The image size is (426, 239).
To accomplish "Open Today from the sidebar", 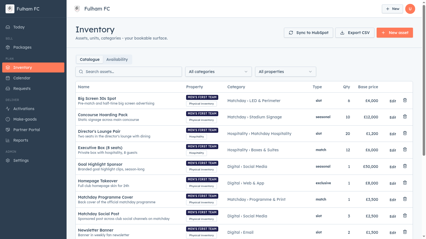I will pyautogui.click(x=33, y=27).
